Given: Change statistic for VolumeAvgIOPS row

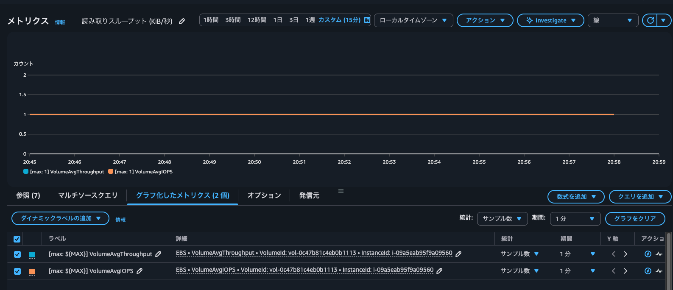Looking at the screenshot, I should pos(519,271).
